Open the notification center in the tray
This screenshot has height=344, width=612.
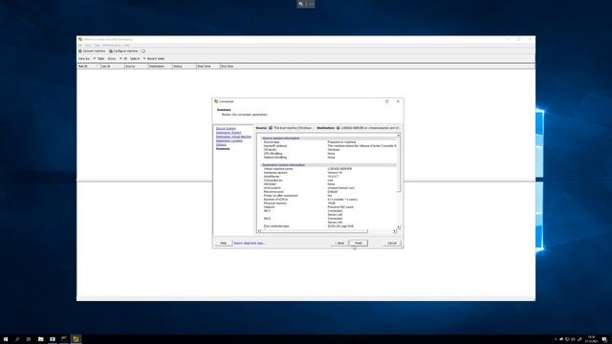(x=604, y=340)
